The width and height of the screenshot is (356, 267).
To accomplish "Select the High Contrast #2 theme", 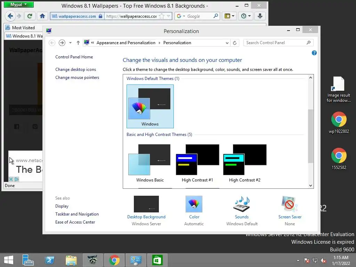I will pos(244,163).
